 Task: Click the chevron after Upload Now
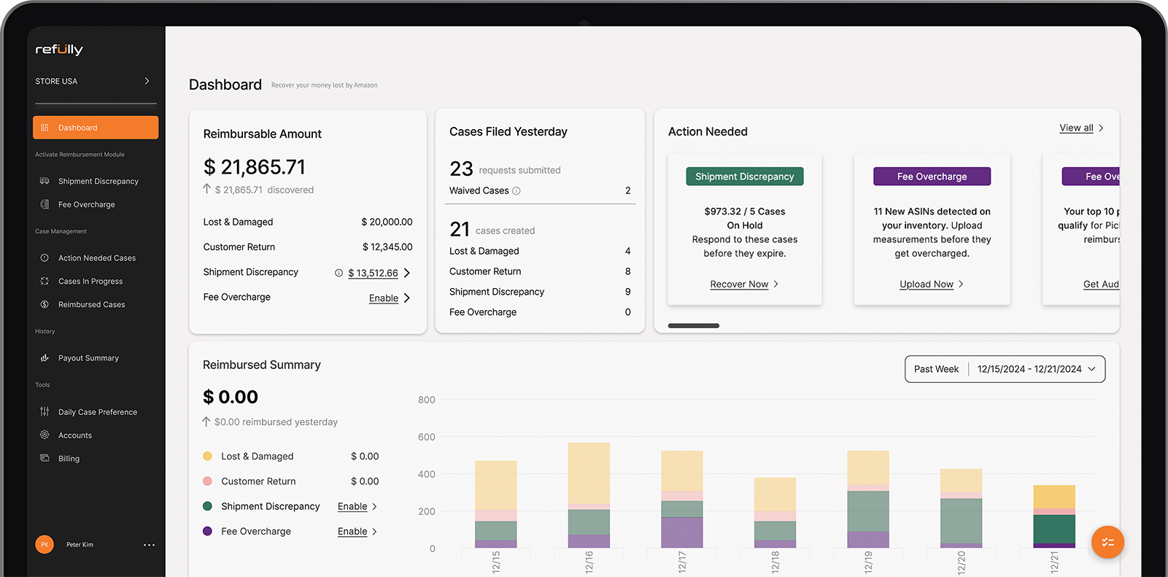[961, 284]
